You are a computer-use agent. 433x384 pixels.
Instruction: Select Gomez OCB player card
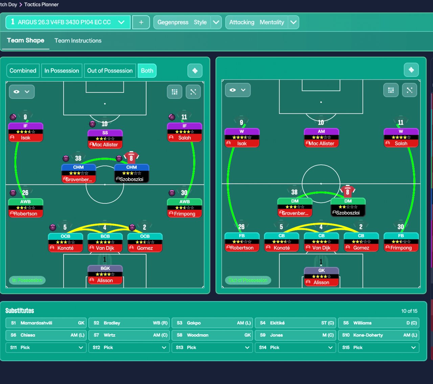point(145,243)
